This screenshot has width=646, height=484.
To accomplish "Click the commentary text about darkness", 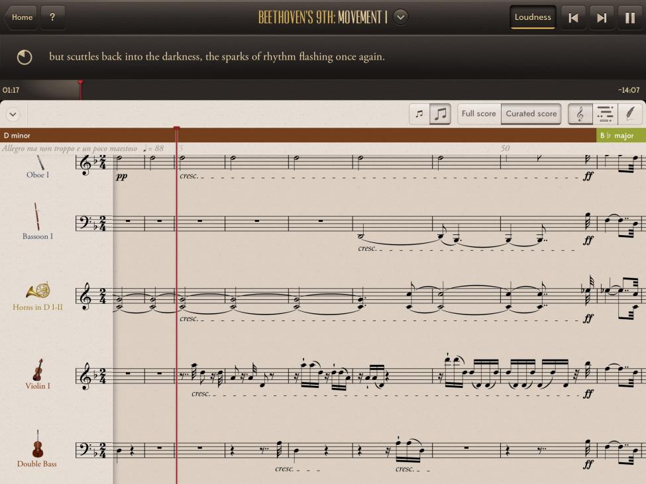I will pos(217,57).
